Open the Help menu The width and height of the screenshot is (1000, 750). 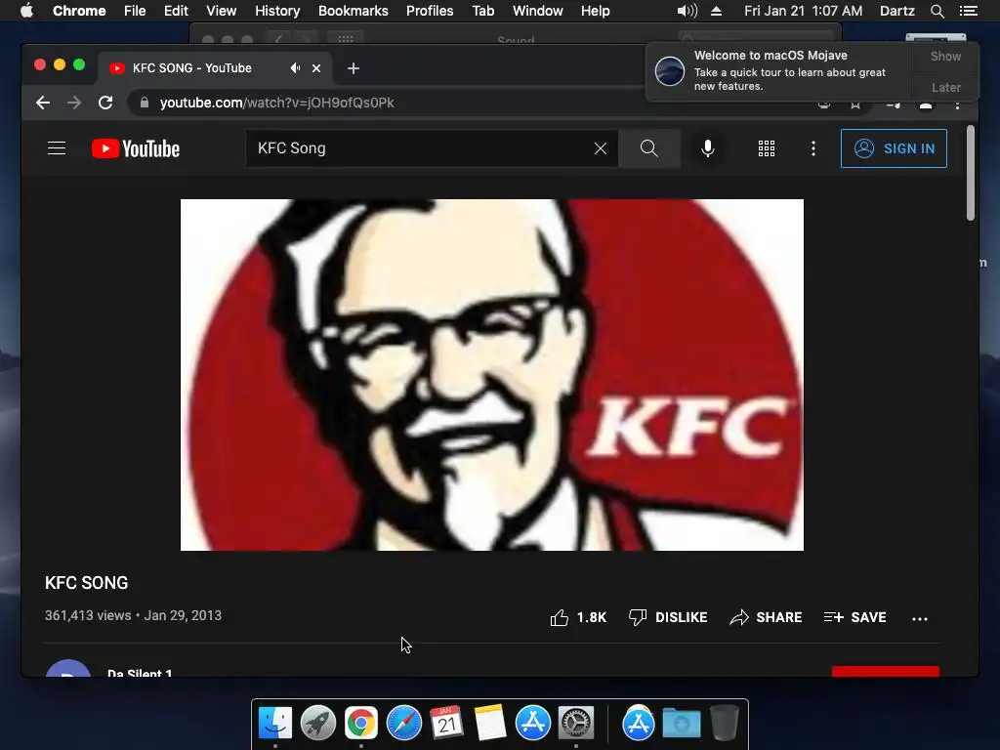[x=595, y=11]
